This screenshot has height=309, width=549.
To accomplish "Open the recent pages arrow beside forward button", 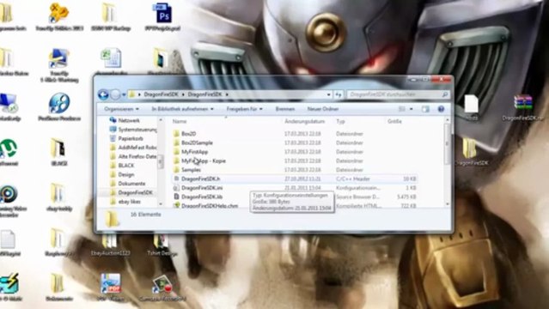I will click(124, 94).
